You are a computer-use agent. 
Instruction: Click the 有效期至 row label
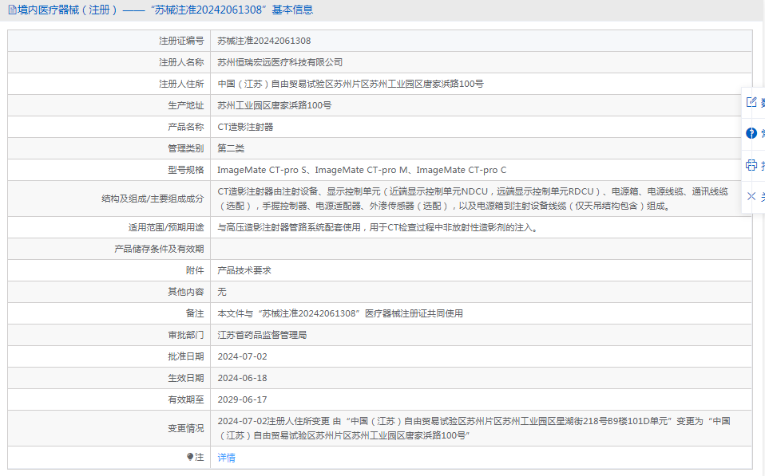coord(186,399)
